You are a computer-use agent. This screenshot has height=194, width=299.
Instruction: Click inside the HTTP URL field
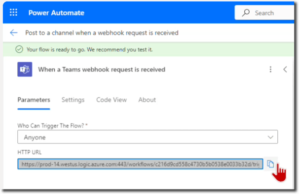pyautogui.click(x=140, y=164)
